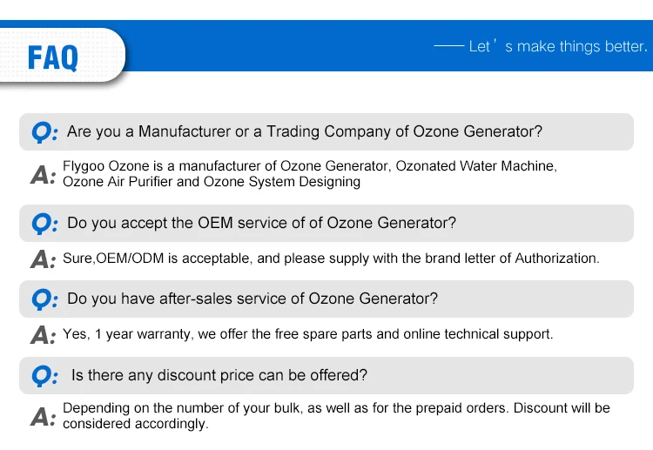
Task: Select the OEM/ODM is acceptable answer text
Action: point(331,259)
